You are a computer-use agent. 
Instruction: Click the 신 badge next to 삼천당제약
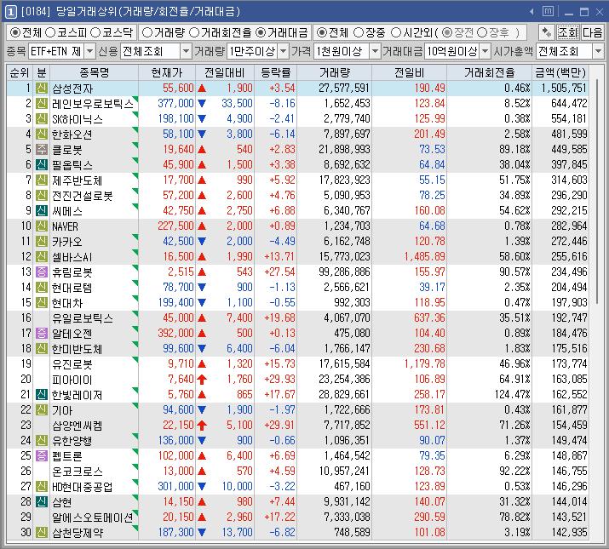(42, 532)
